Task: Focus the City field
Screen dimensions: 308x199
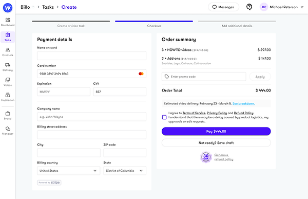Action: [69, 153]
